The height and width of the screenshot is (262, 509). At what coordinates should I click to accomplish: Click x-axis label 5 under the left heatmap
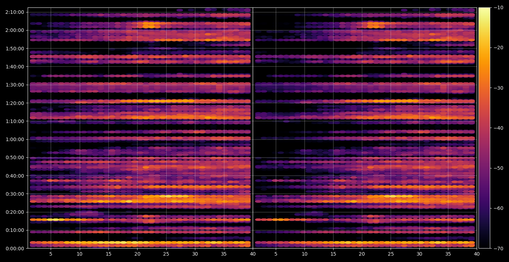51,254
